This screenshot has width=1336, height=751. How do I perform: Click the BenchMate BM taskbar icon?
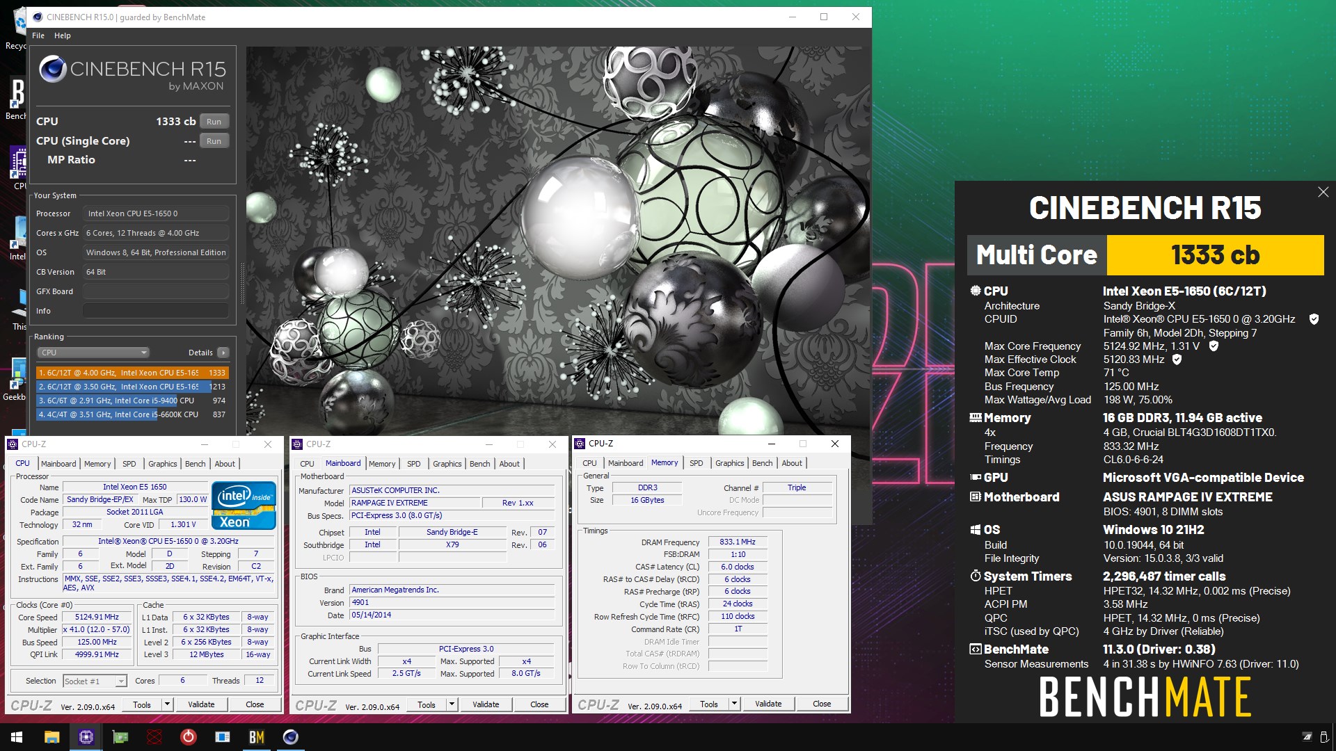[x=257, y=737]
